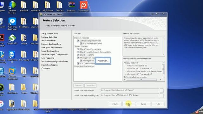Browse for shared feature directory
This screenshot has height=114, width=203.
pyautogui.click(x=161, y=91)
